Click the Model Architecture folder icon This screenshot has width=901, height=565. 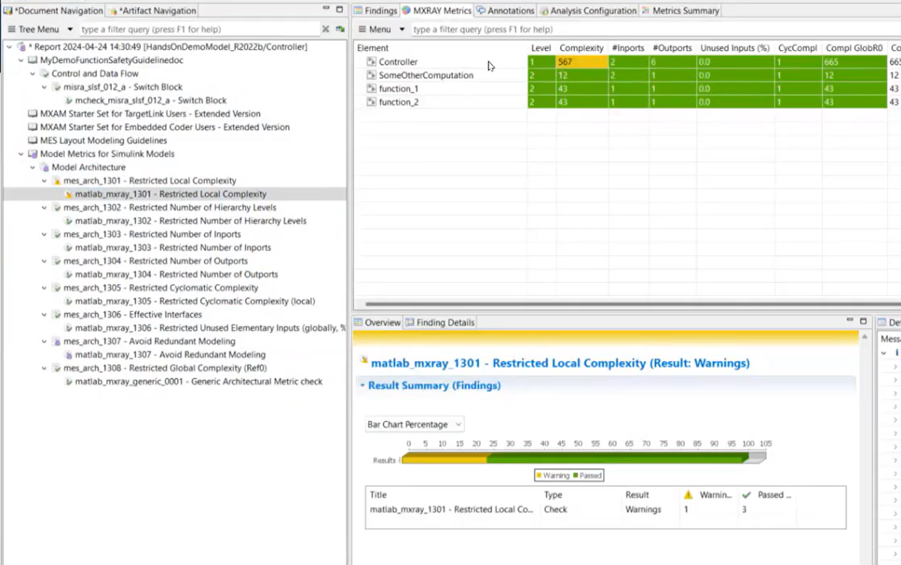(44, 167)
